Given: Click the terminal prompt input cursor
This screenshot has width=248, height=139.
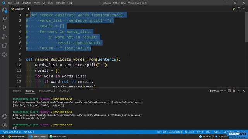Looking at the screenshot, I should pyautogui.click(x=16, y=128).
